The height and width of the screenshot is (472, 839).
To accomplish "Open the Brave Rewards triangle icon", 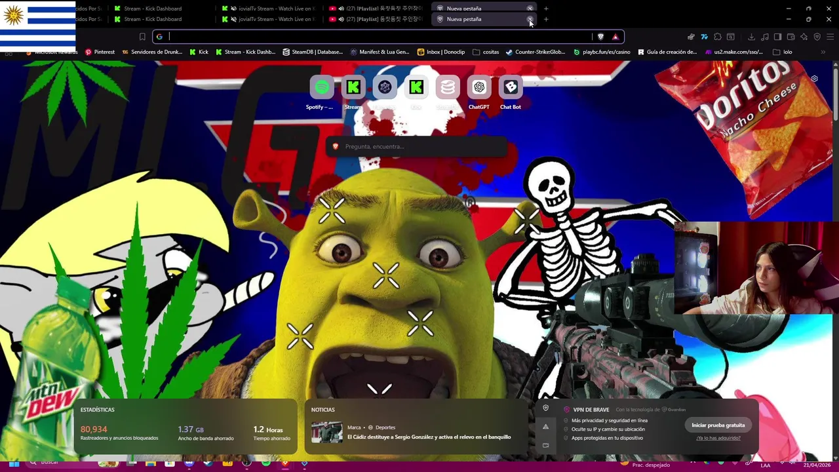I will tap(615, 37).
